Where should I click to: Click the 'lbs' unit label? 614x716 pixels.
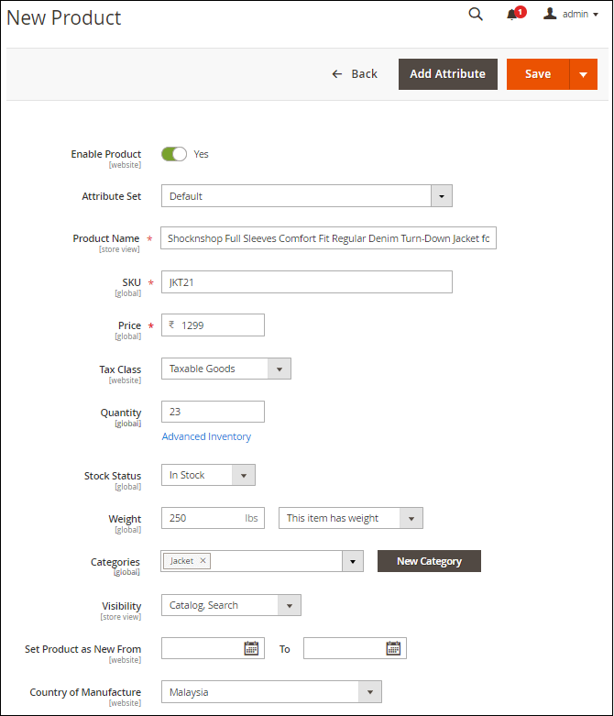pyautogui.click(x=251, y=518)
